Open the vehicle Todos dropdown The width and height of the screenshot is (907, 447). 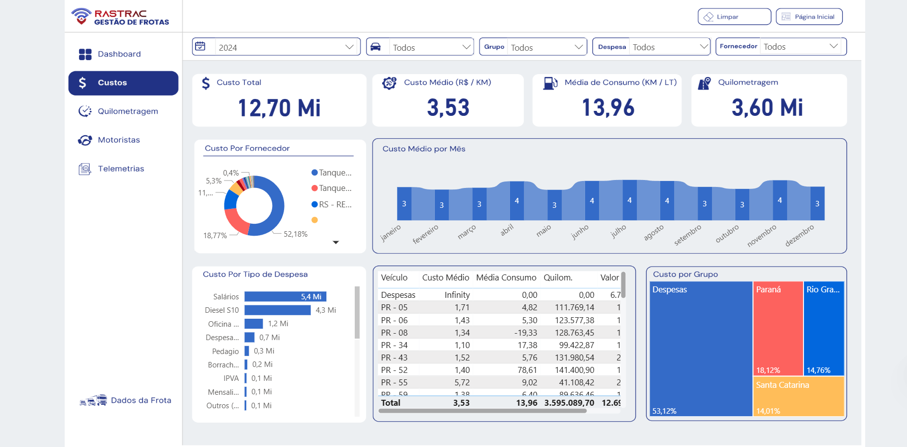[431, 47]
